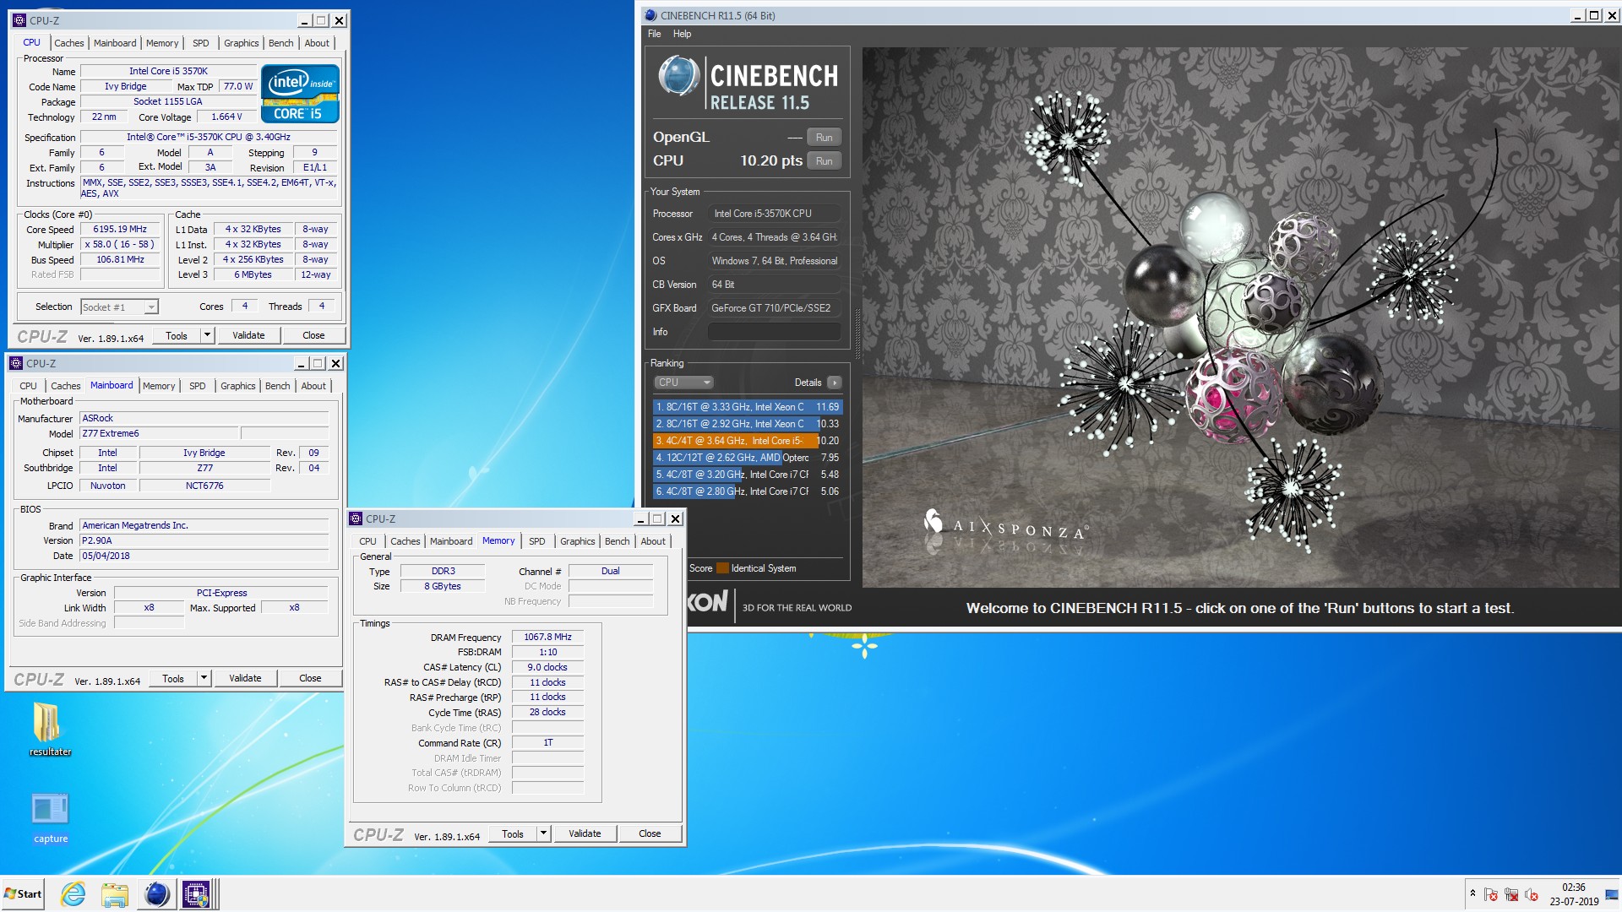Show hidden system tray icons
1622x912 pixels.
point(1472,893)
